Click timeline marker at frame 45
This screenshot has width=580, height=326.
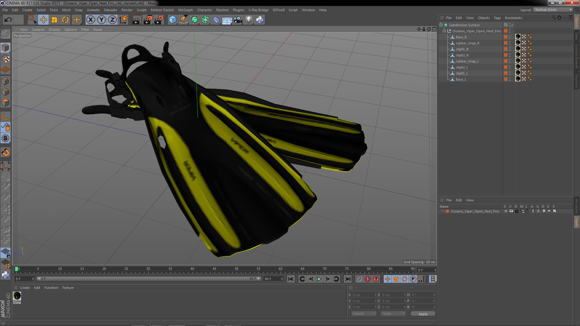click(214, 269)
